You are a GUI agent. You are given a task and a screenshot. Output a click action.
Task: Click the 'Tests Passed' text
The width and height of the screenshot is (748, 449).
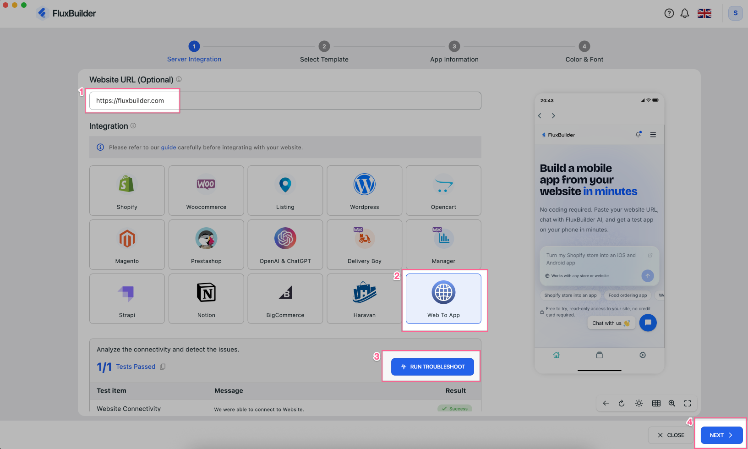(x=136, y=367)
